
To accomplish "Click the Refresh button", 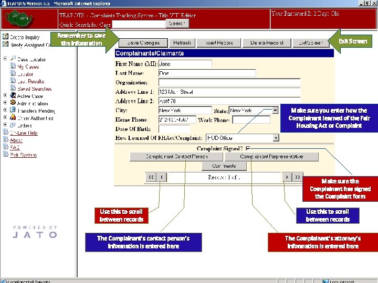I will coord(182,43).
